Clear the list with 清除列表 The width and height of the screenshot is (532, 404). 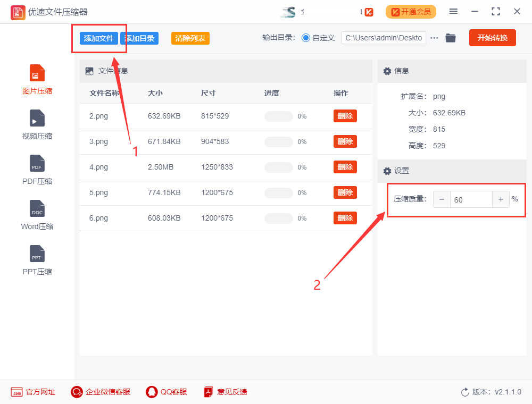(190, 38)
